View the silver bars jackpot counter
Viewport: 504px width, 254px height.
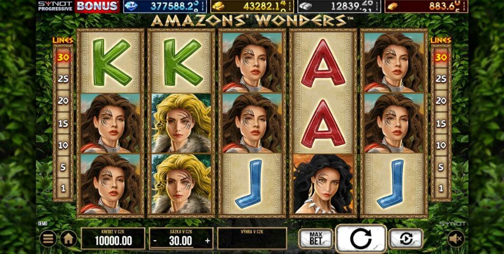pyautogui.click(x=339, y=6)
